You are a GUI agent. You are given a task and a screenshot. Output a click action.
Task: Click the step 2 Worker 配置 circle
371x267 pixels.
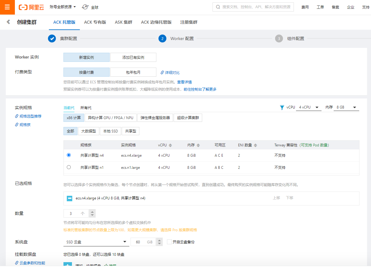tap(162, 38)
